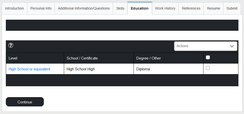Click the Level column header

(35, 58)
